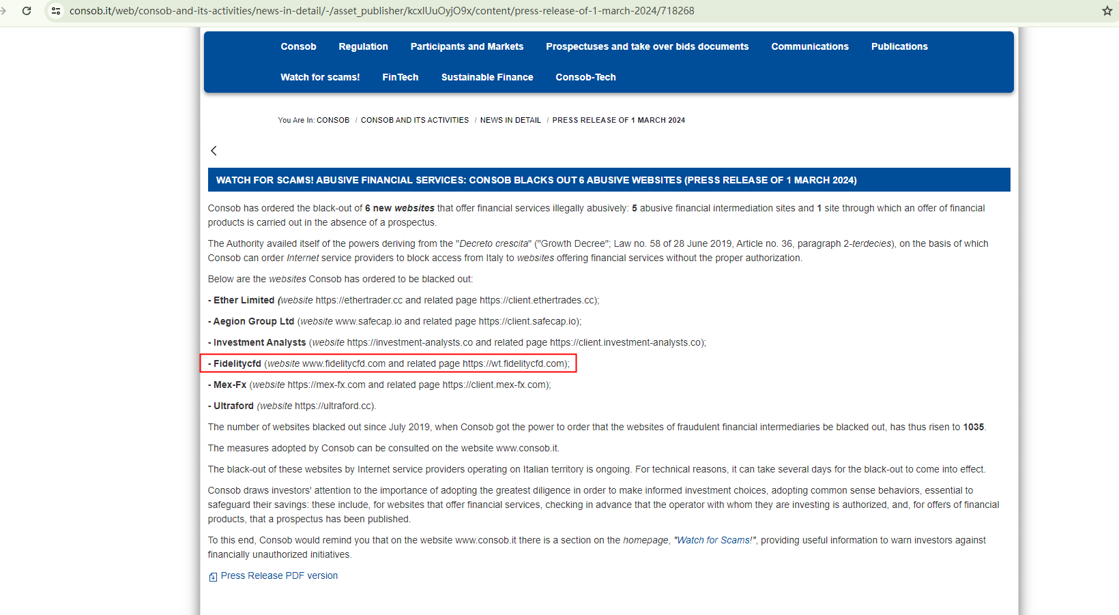The image size is (1119, 615).
Task: Click CONSOB AND ITS ACTIVITIES breadcrumb
Action: tap(414, 120)
